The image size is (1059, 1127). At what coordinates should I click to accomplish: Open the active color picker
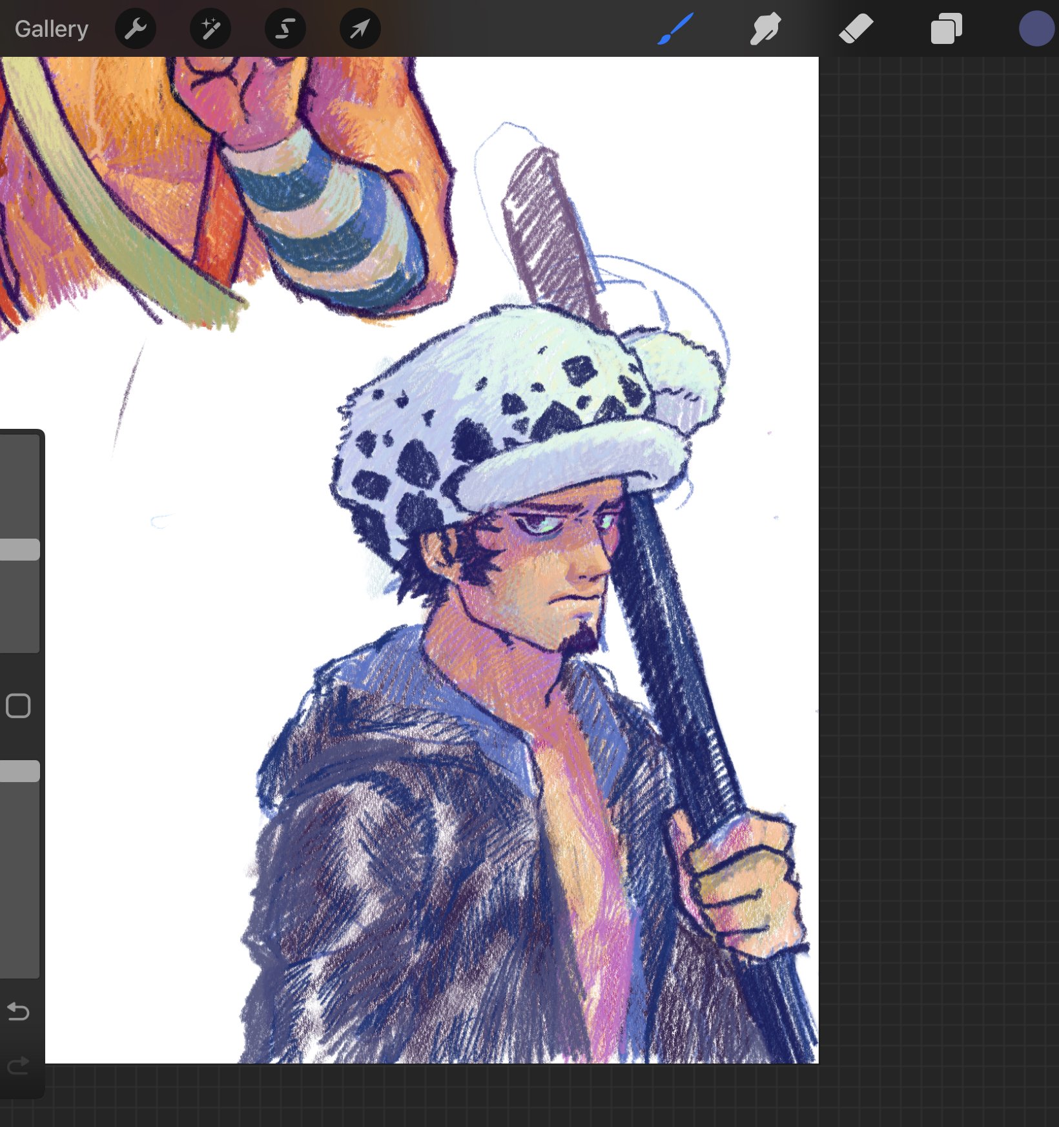click(x=1037, y=29)
